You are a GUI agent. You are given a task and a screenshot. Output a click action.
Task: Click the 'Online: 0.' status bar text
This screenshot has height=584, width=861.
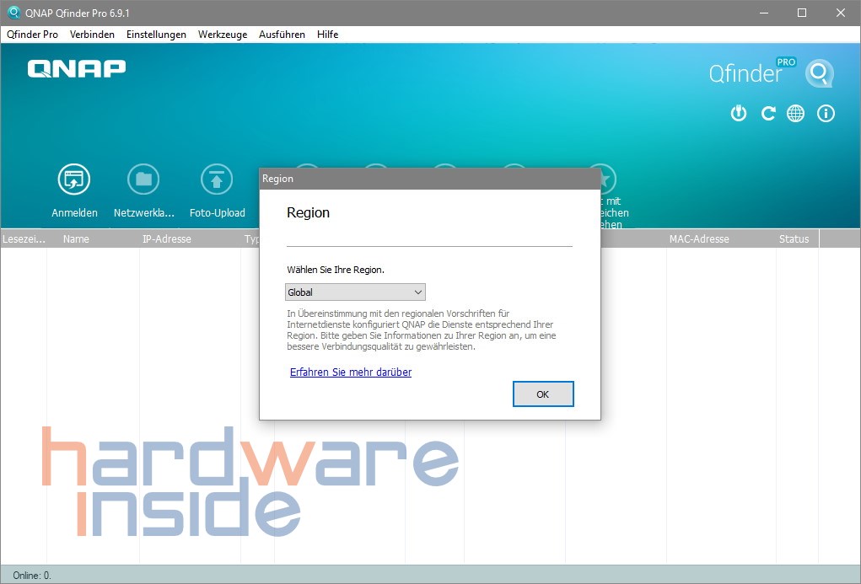coord(32,576)
